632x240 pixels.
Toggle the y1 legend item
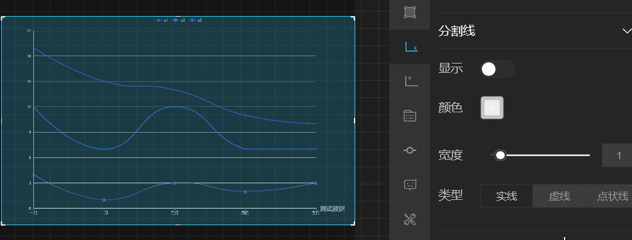162,20
